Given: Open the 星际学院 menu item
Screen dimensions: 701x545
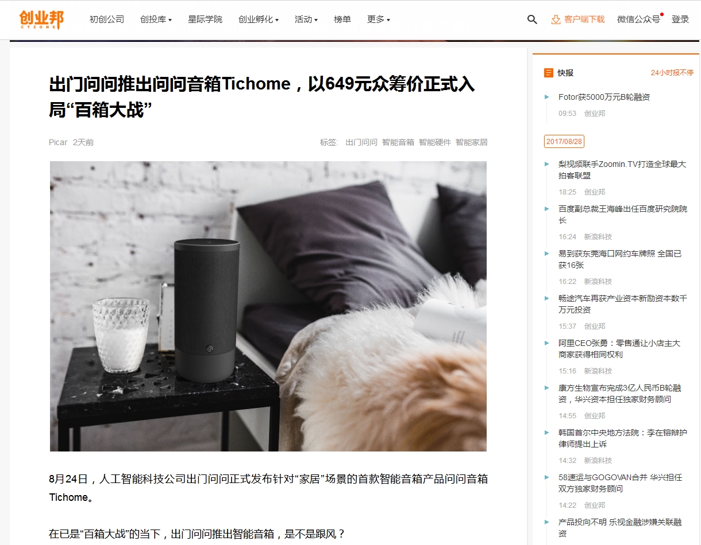Looking at the screenshot, I should tap(205, 20).
